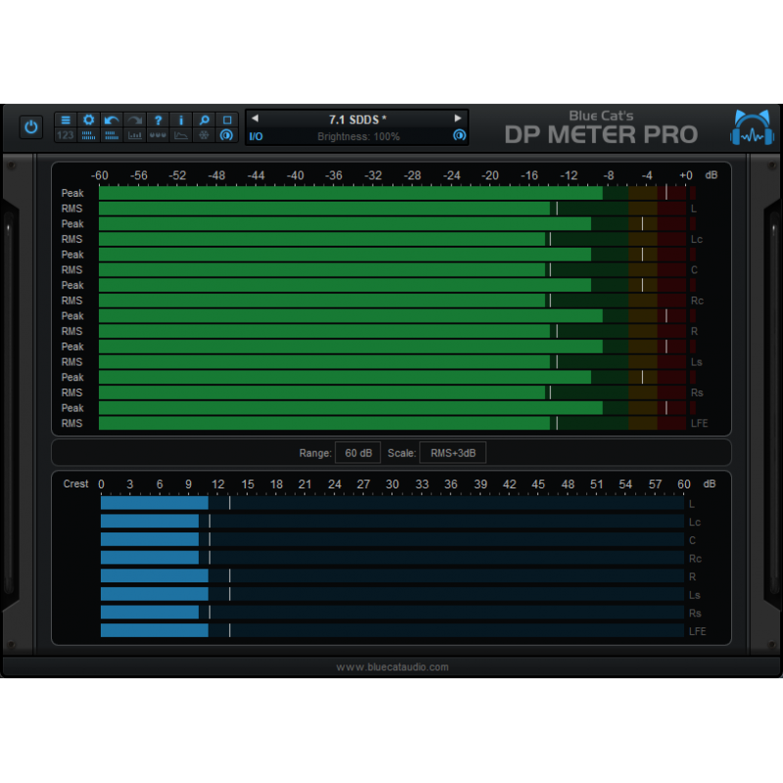Toggle the envelope curve display icon
Viewport: 783px width, 783px height.
tap(181, 136)
